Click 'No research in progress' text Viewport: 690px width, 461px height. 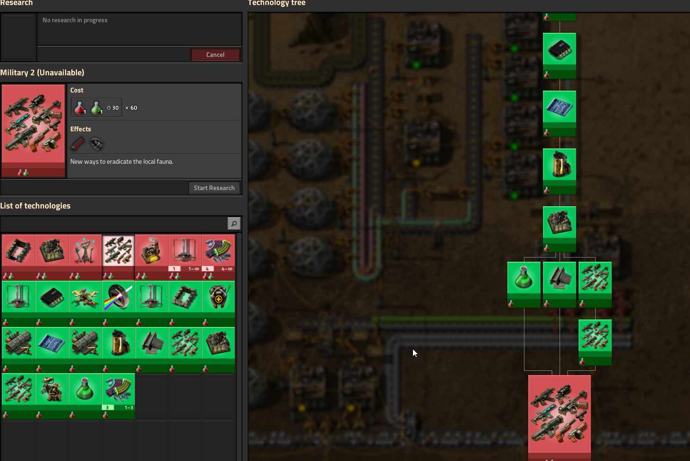[x=75, y=20]
